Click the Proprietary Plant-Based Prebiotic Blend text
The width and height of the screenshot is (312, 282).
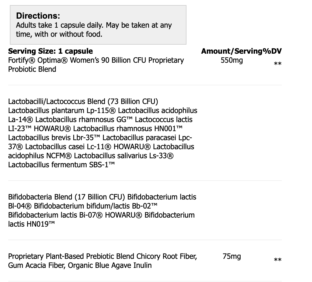pos(71,256)
